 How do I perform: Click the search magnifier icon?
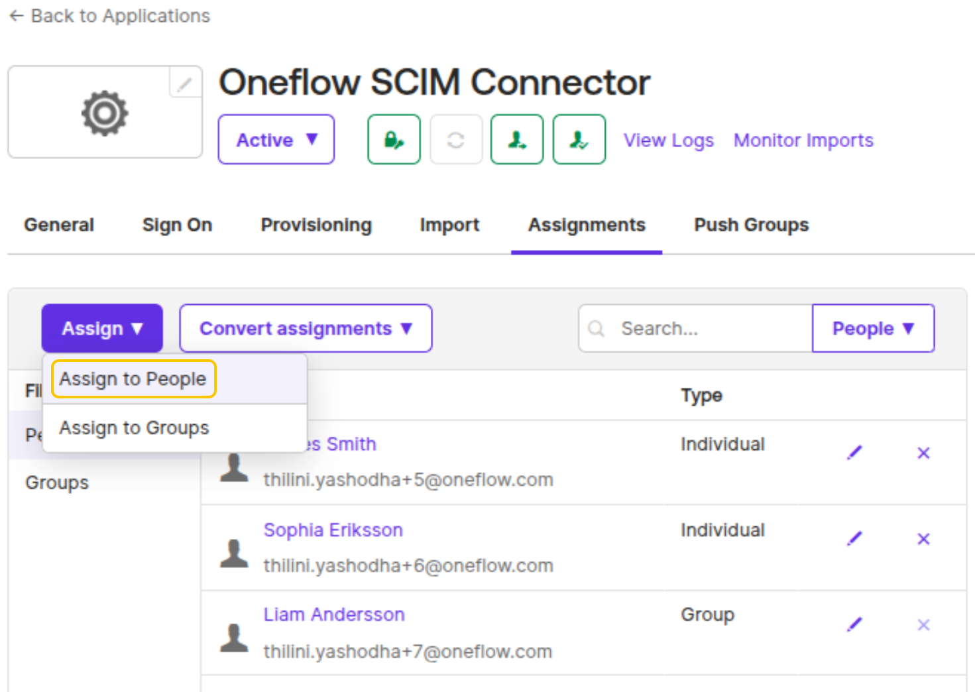(596, 328)
